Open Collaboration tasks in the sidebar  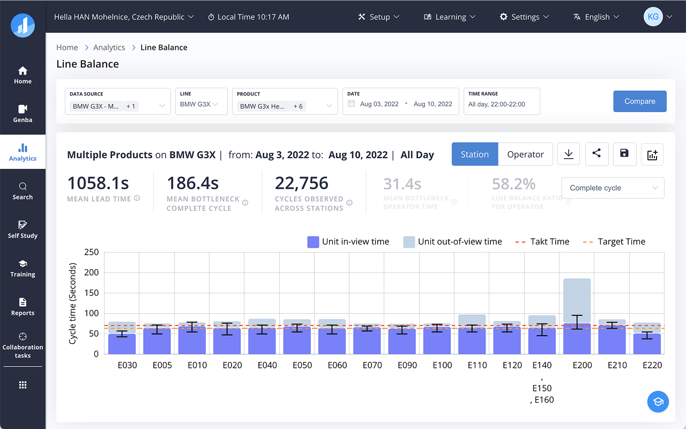[23, 345]
